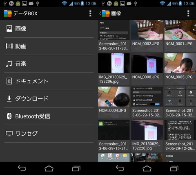Tap the Bluetooth受信 Bluetooth icon
Viewport: 196px width, 175px height.
pos(9,116)
